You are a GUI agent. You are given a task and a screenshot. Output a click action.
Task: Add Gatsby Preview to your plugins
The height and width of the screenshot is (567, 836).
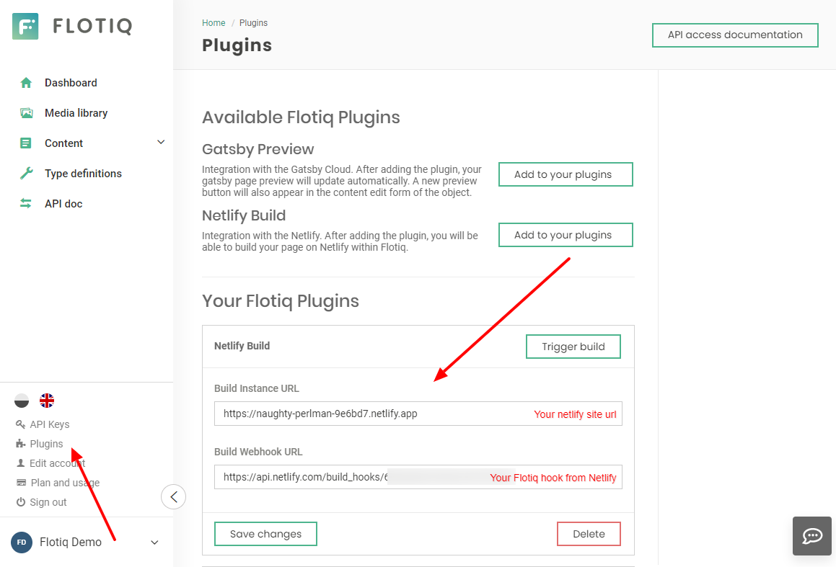click(566, 174)
